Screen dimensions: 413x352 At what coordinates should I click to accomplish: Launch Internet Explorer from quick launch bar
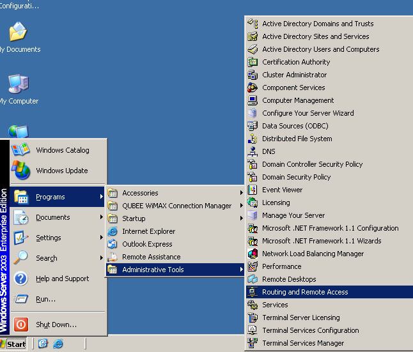pyautogui.click(x=58, y=344)
